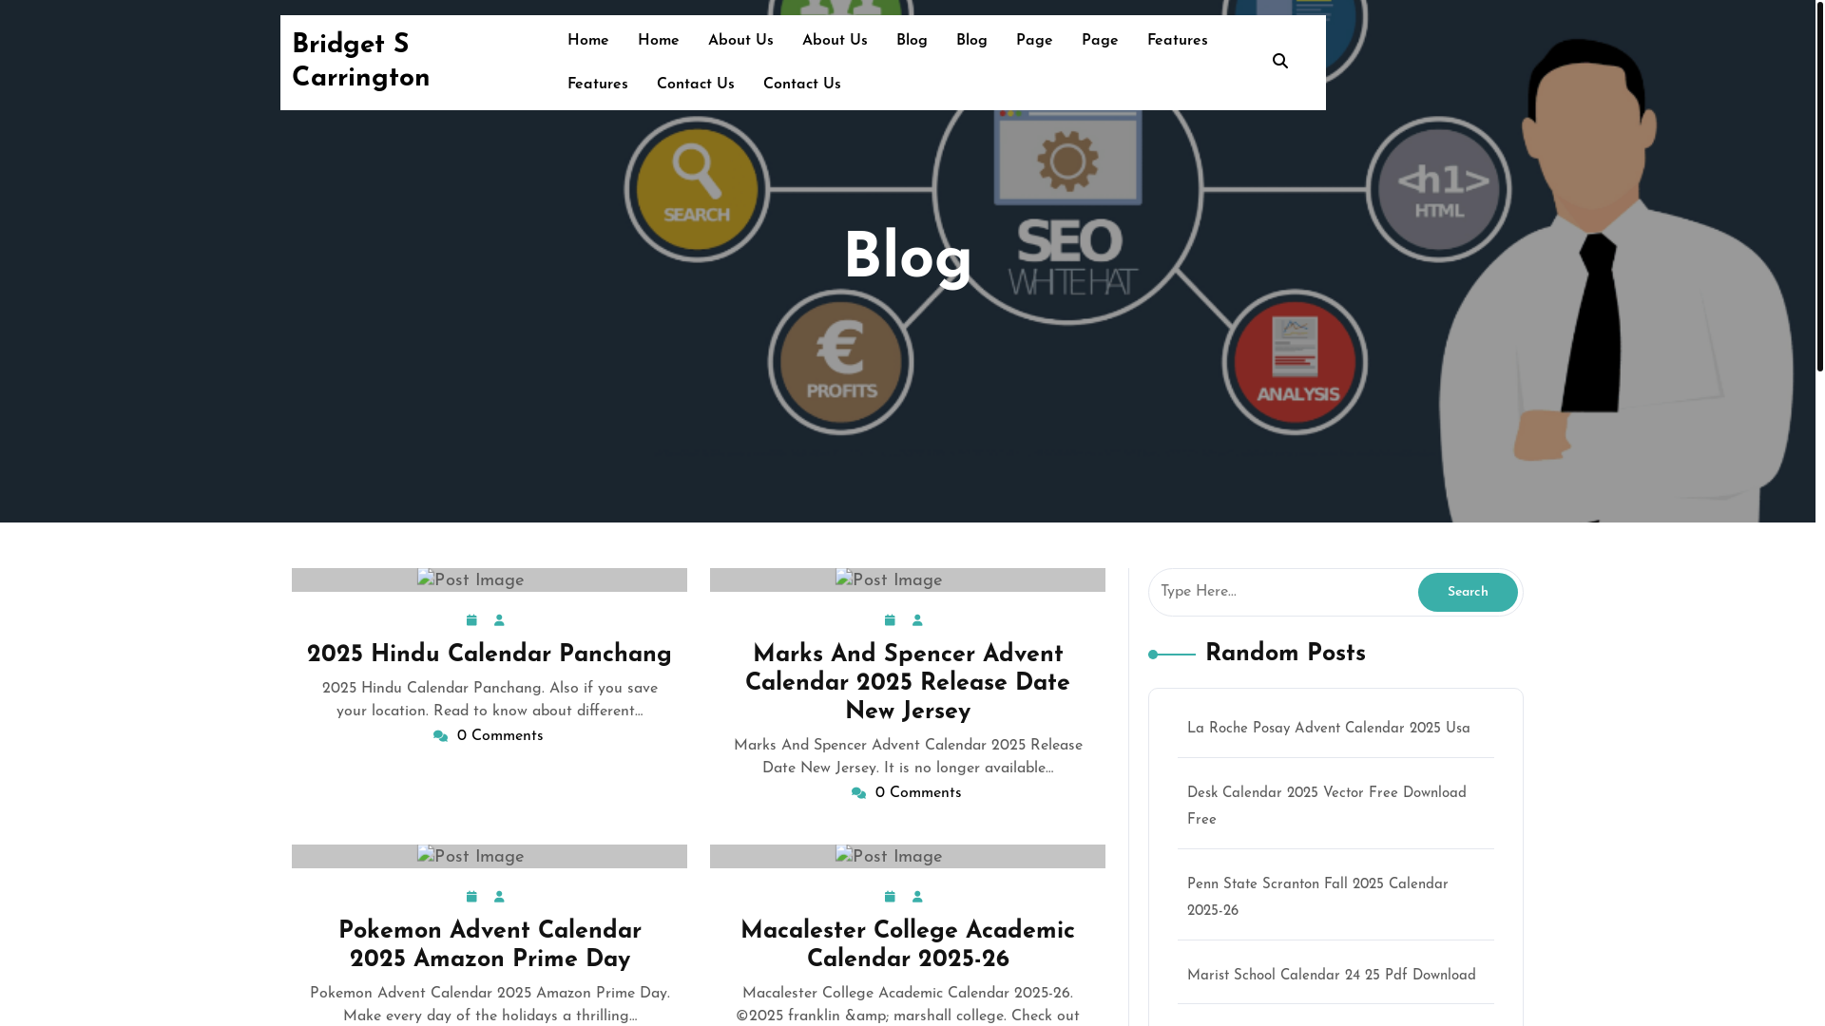Click author icon under Pokemon Advent Calendar post
The image size is (1825, 1026).
click(499, 897)
